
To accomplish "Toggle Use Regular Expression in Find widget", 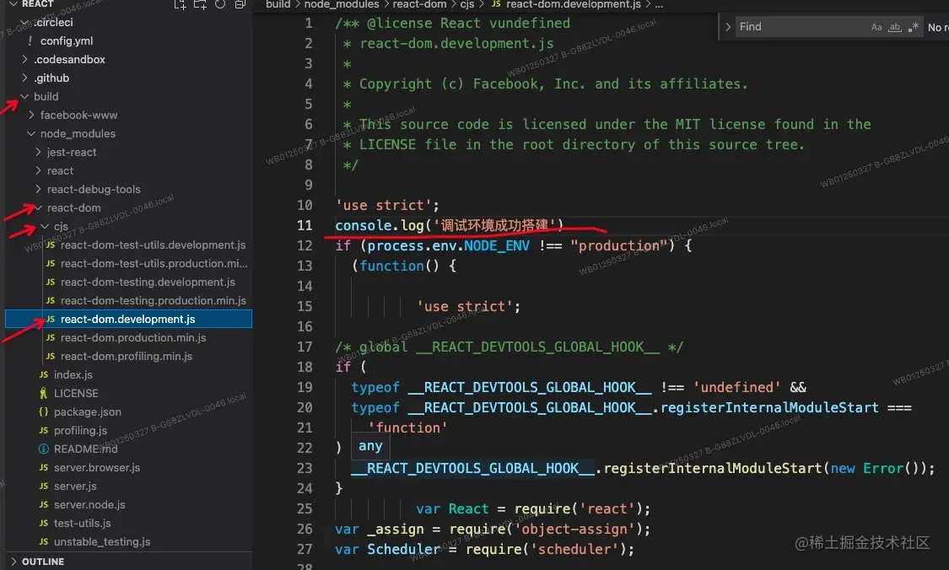I will pyautogui.click(x=914, y=27).
